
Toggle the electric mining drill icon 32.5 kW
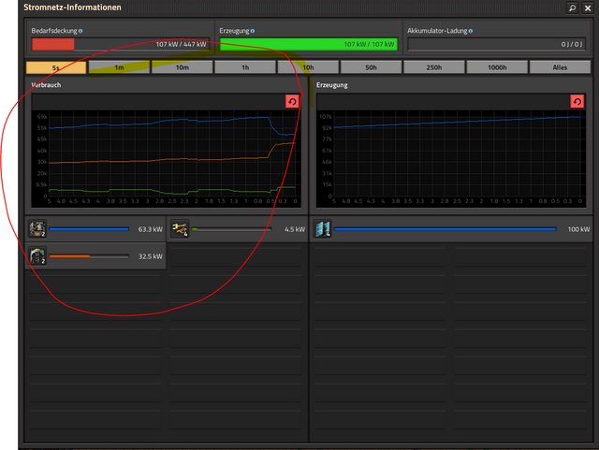pos(37,256)
